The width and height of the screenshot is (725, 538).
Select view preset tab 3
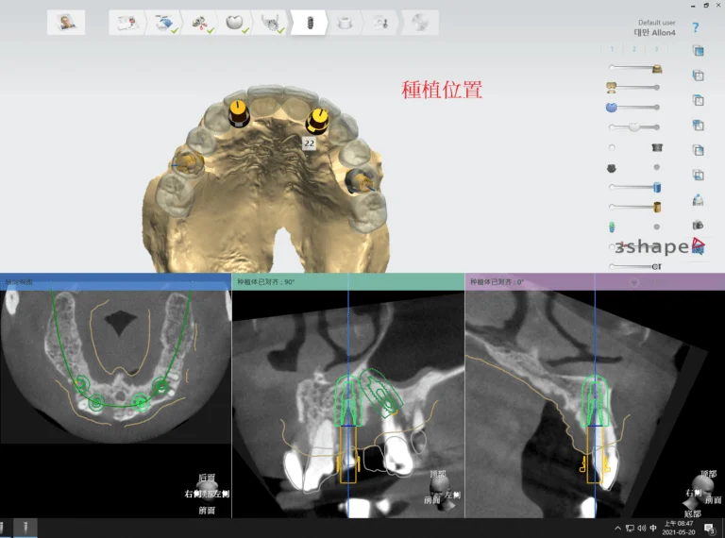pos(656,49)
